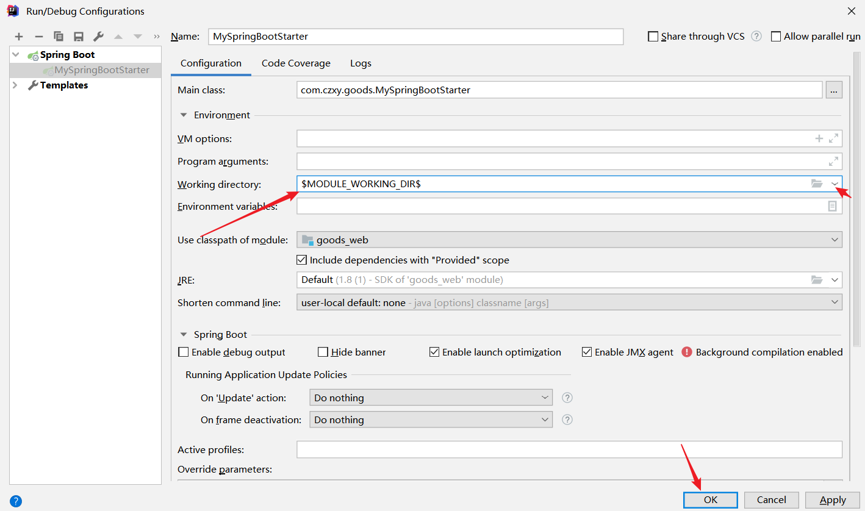
Task: Save configuration using the floppy disk icon
Action: 79,37
